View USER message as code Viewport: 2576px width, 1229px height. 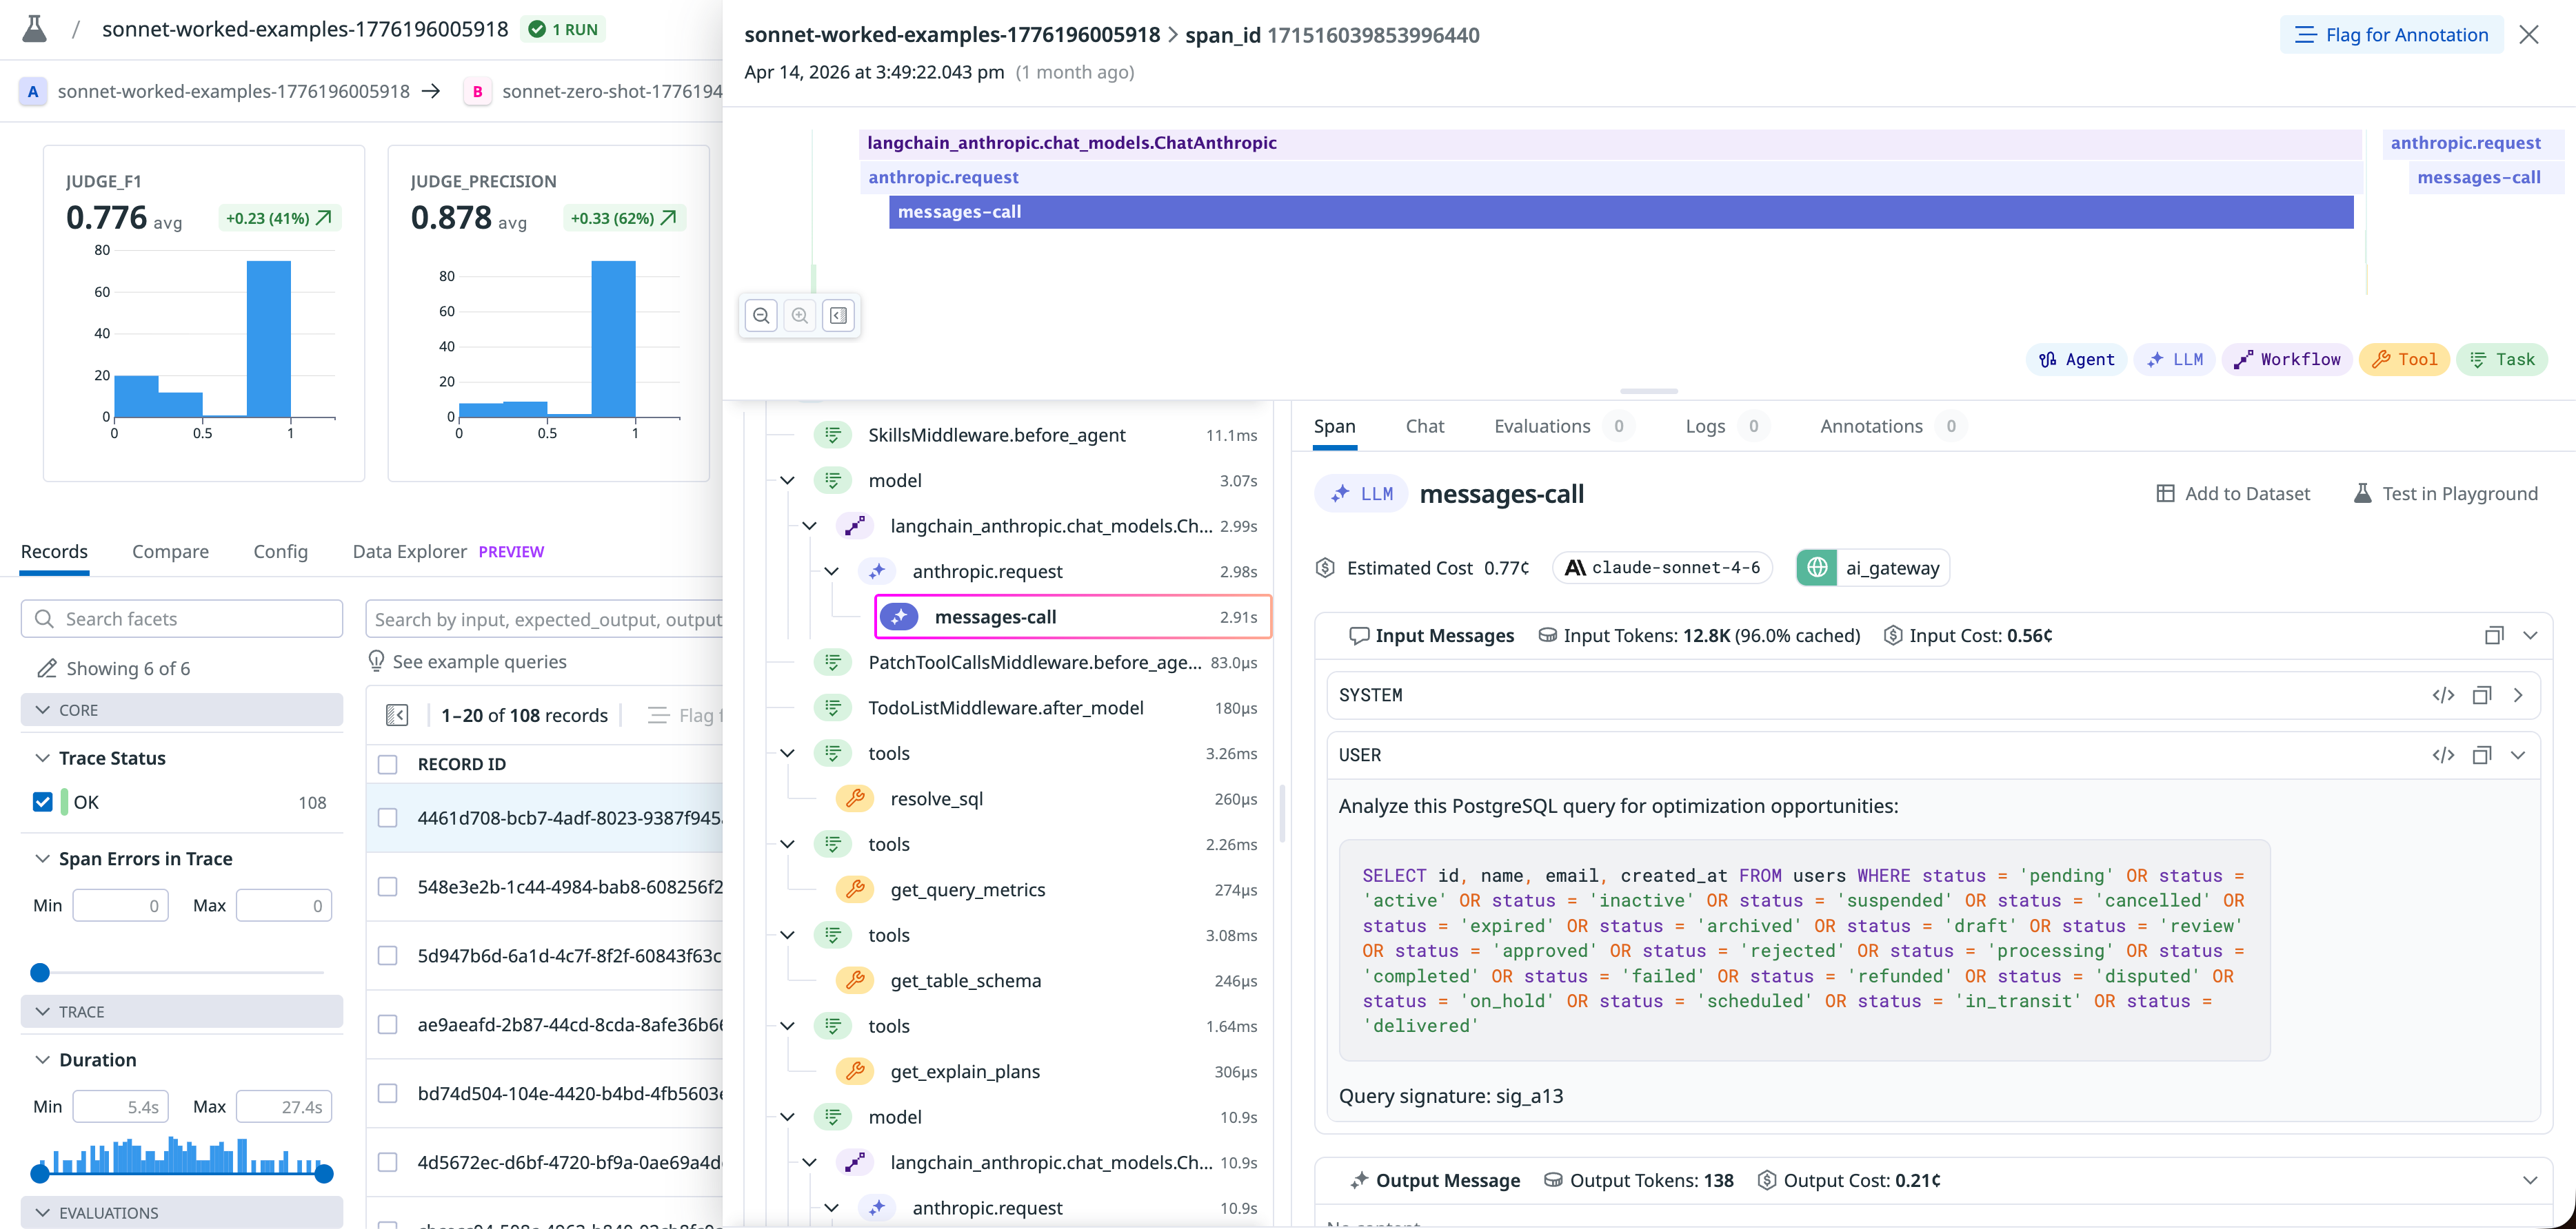[2443, 756]
